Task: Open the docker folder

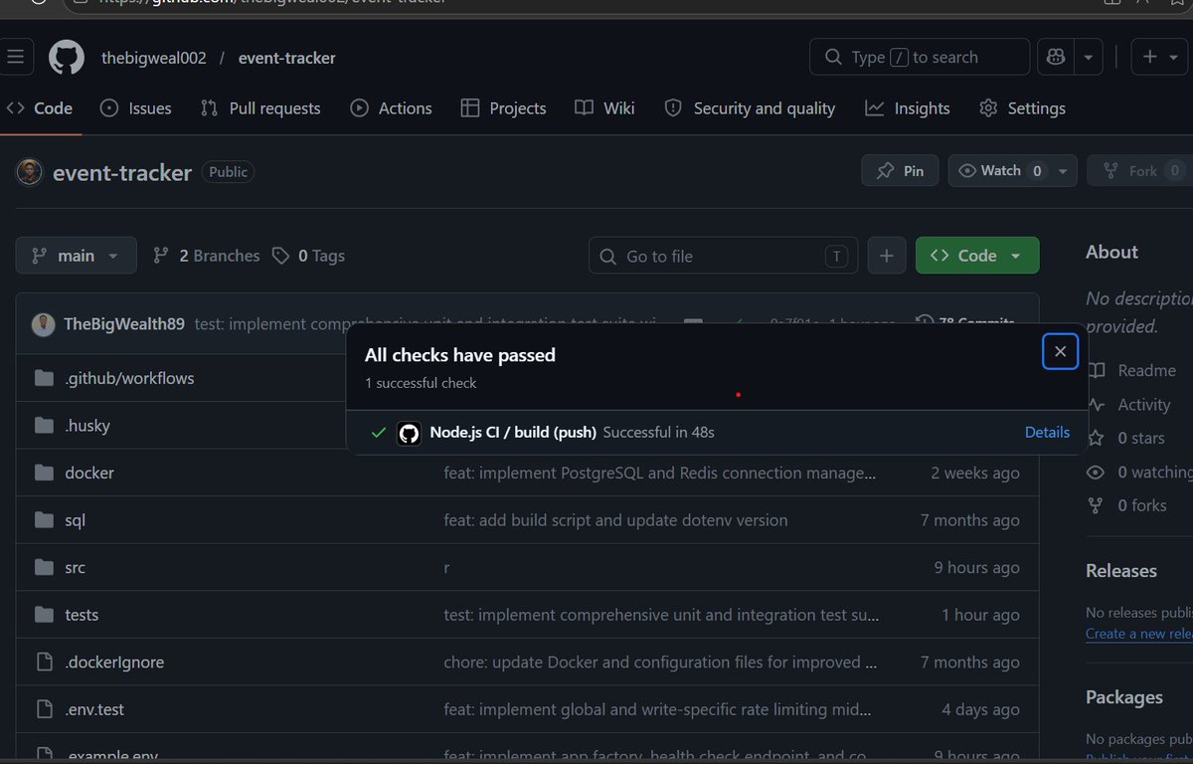Action: point(89,473)
